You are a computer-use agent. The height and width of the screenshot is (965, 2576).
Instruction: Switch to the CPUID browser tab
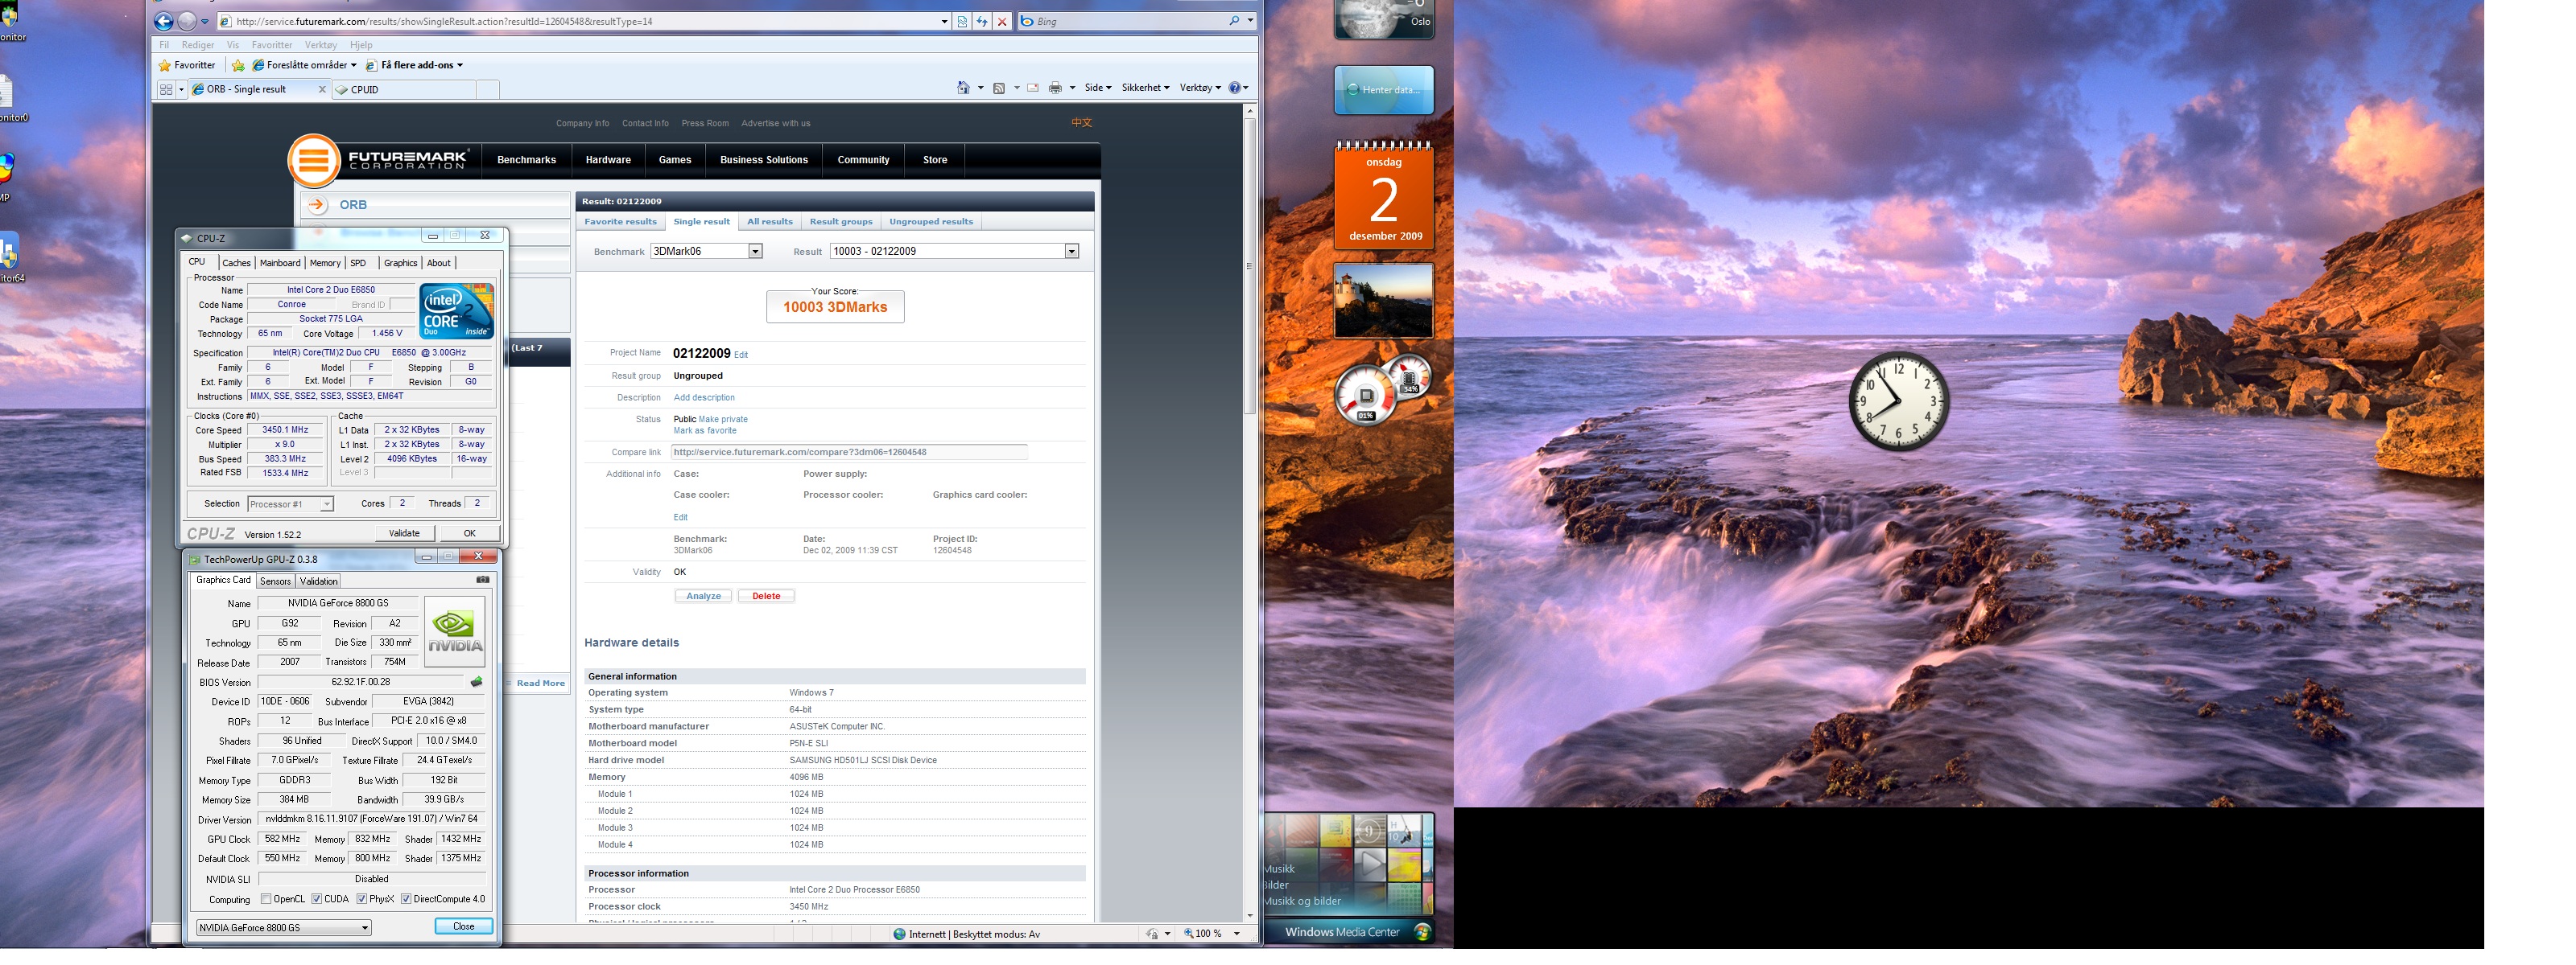[405, 90]
